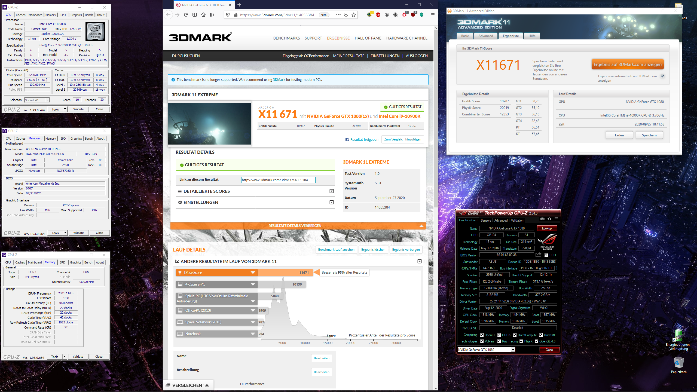Screen dimensions: 697x392
Task: Open Advanced tab in 3DMark 11 app
Action: [x=485, y=36]
